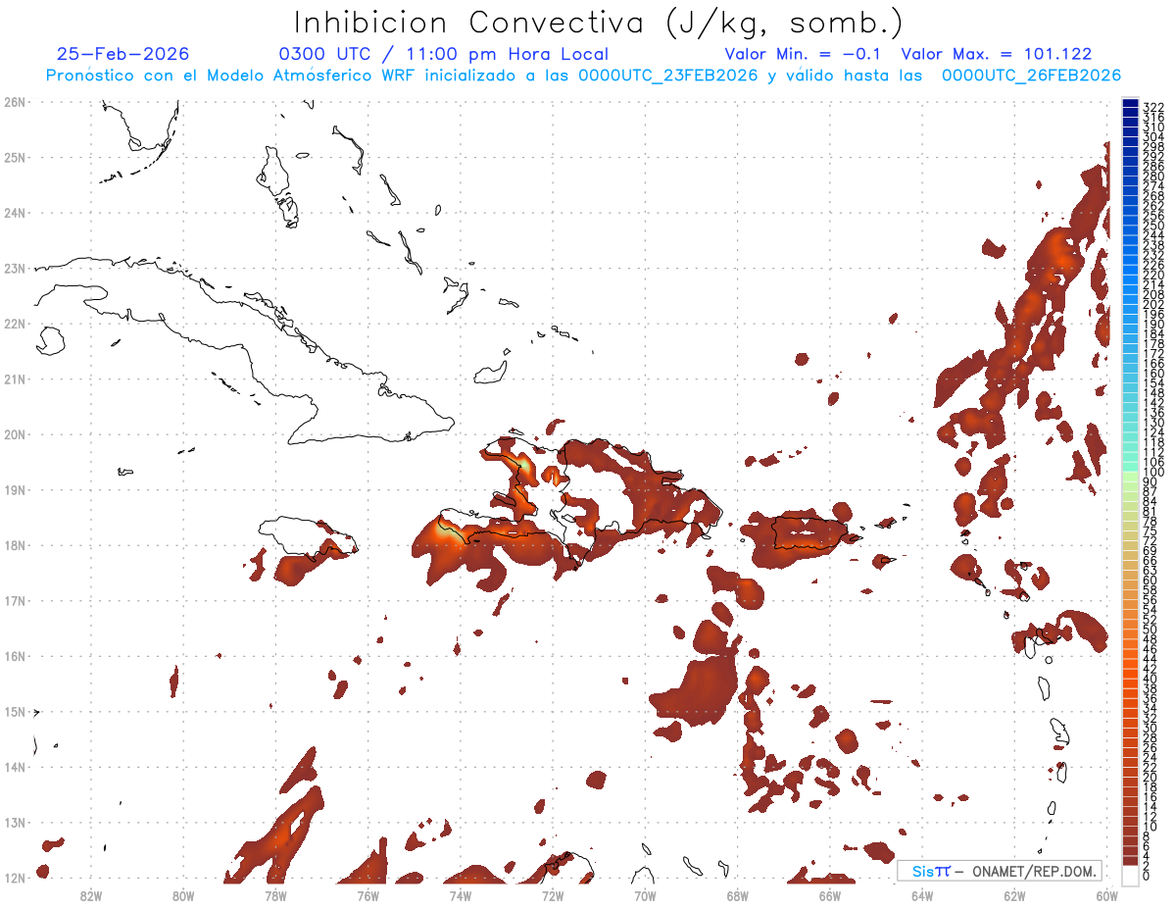Click the 72W longitude label
This screenshot has width=1176, height=909.
553,894
